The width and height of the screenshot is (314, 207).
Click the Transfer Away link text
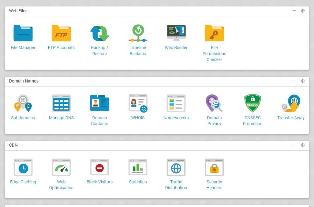point(291,118)
